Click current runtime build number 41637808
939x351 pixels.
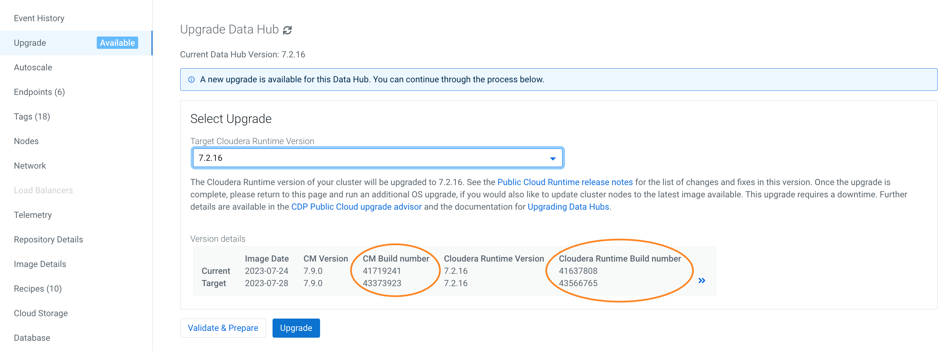tap(578, 271)
